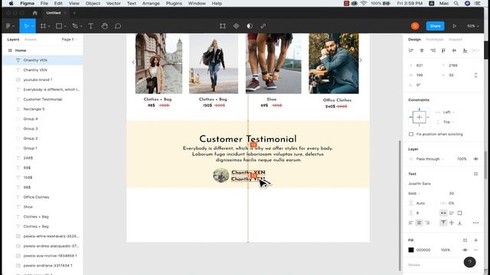Select the Pen tool
490x275 pixels.
coord(75,26)
